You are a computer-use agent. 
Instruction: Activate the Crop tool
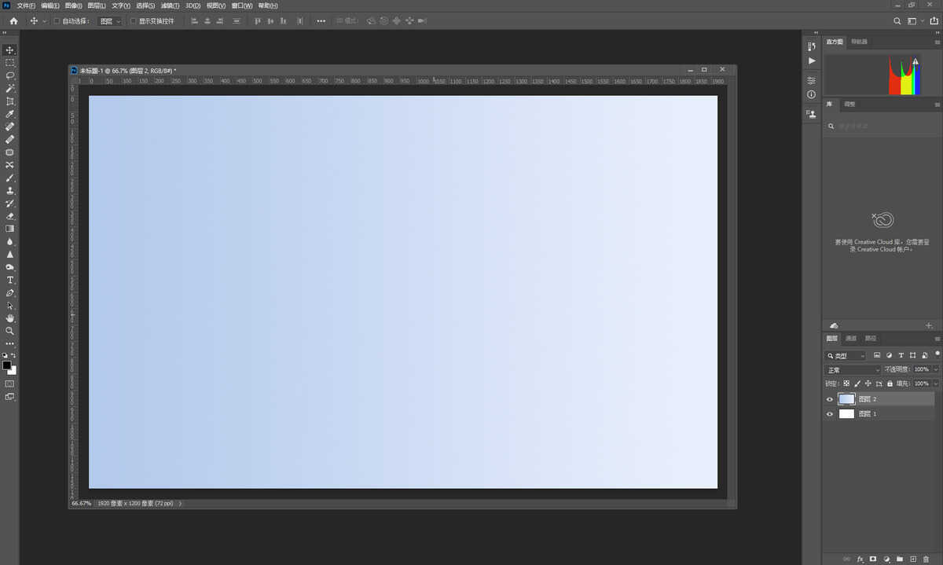(x=10, y=101)
